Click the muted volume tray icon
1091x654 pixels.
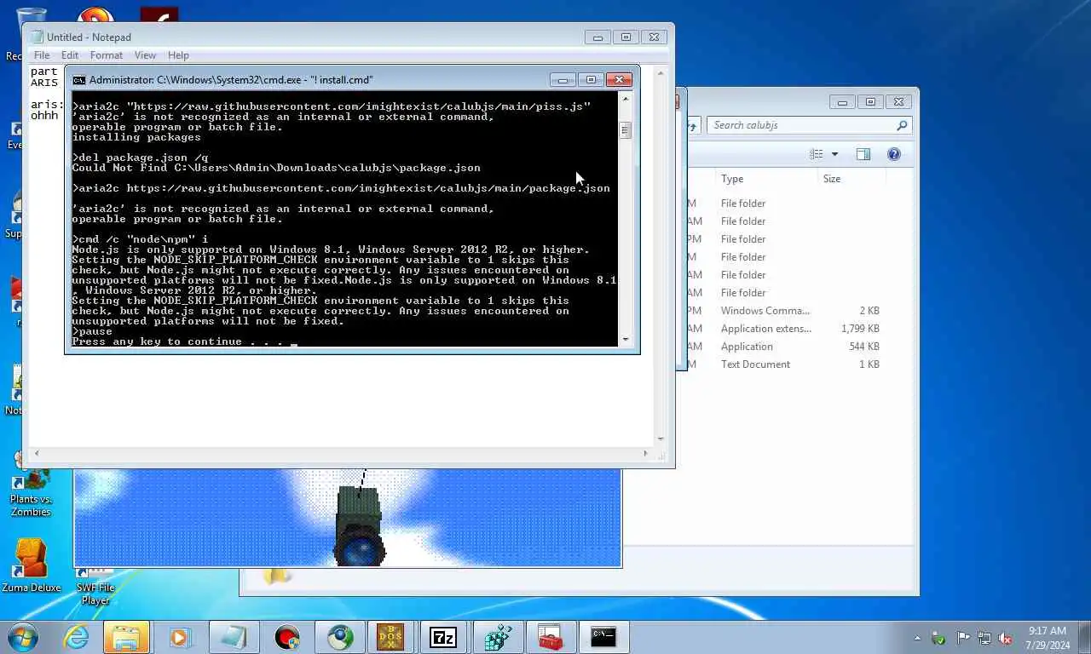click(1006, 638)
